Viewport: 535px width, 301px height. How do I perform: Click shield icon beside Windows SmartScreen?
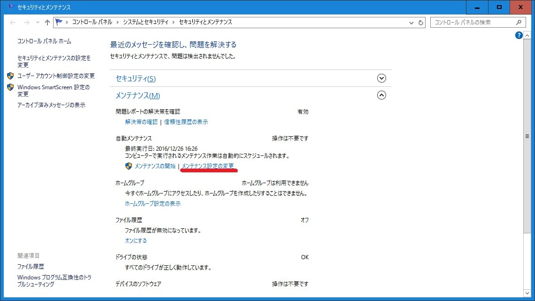click(10, 87)
